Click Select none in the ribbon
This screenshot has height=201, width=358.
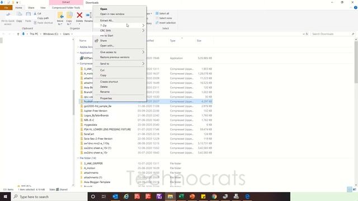164,18
